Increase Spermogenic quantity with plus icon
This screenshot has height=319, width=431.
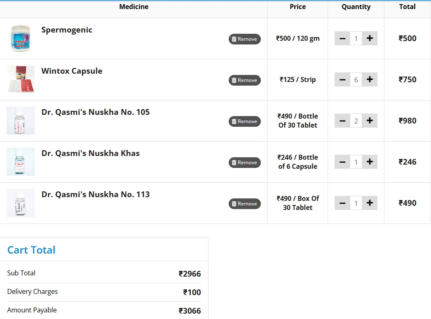[x=370, y=38]
